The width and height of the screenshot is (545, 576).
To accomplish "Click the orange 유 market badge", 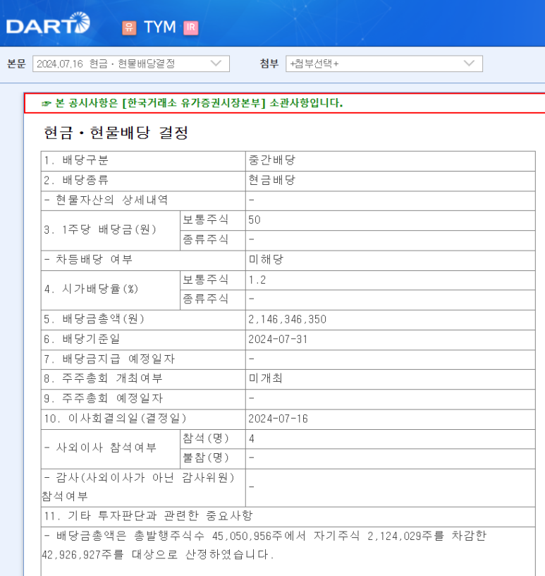I will point(129,28).
